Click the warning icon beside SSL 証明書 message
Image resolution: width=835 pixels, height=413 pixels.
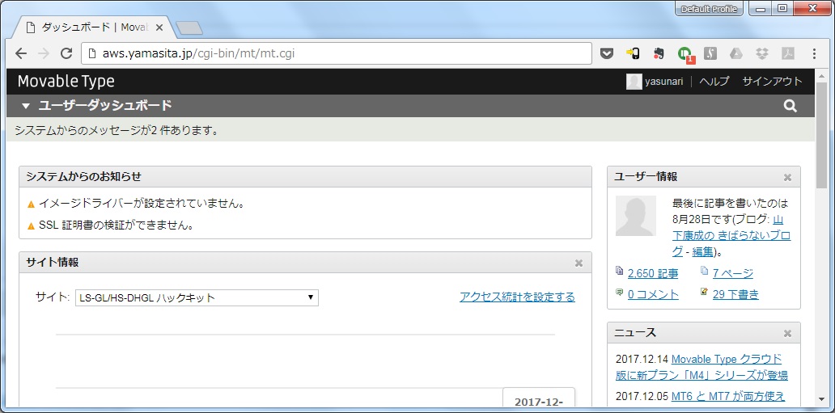[x=31, y=225]
